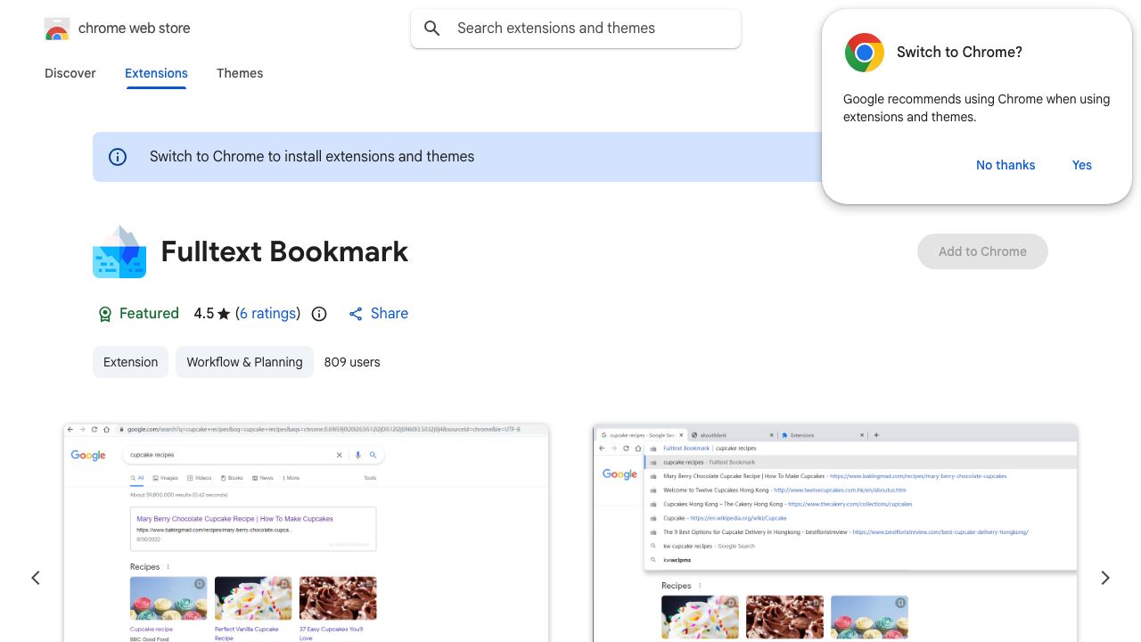
Task: Switch to the Themes tab
Action: coord(240,73)
